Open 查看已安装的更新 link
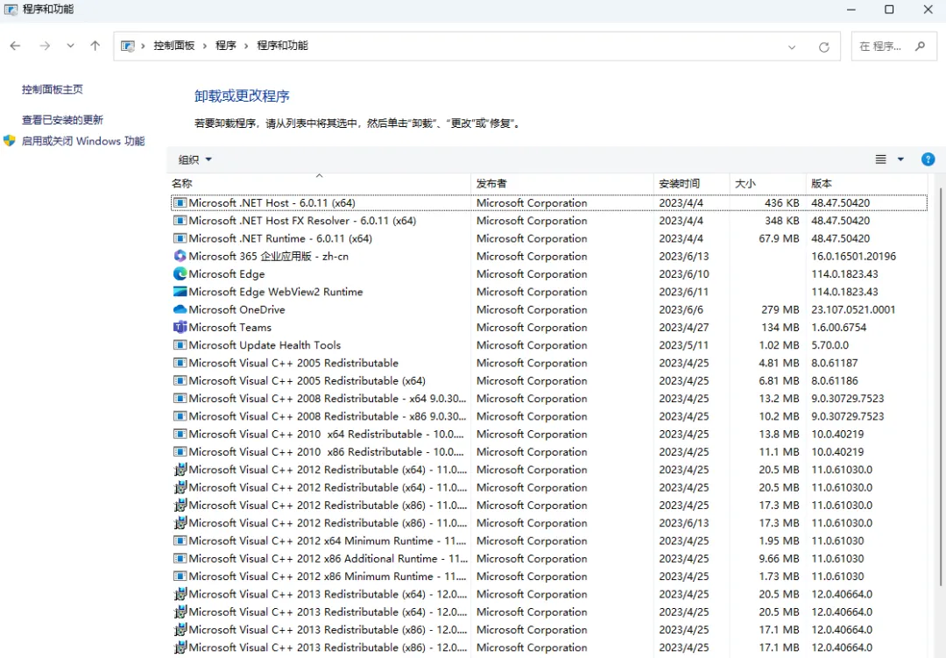Viewport: 946px width, 658px height. pos(63,119)
